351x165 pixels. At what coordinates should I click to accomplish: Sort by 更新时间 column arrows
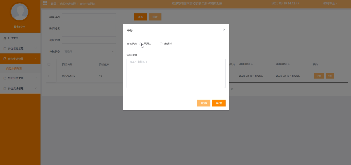pos(289,64)
